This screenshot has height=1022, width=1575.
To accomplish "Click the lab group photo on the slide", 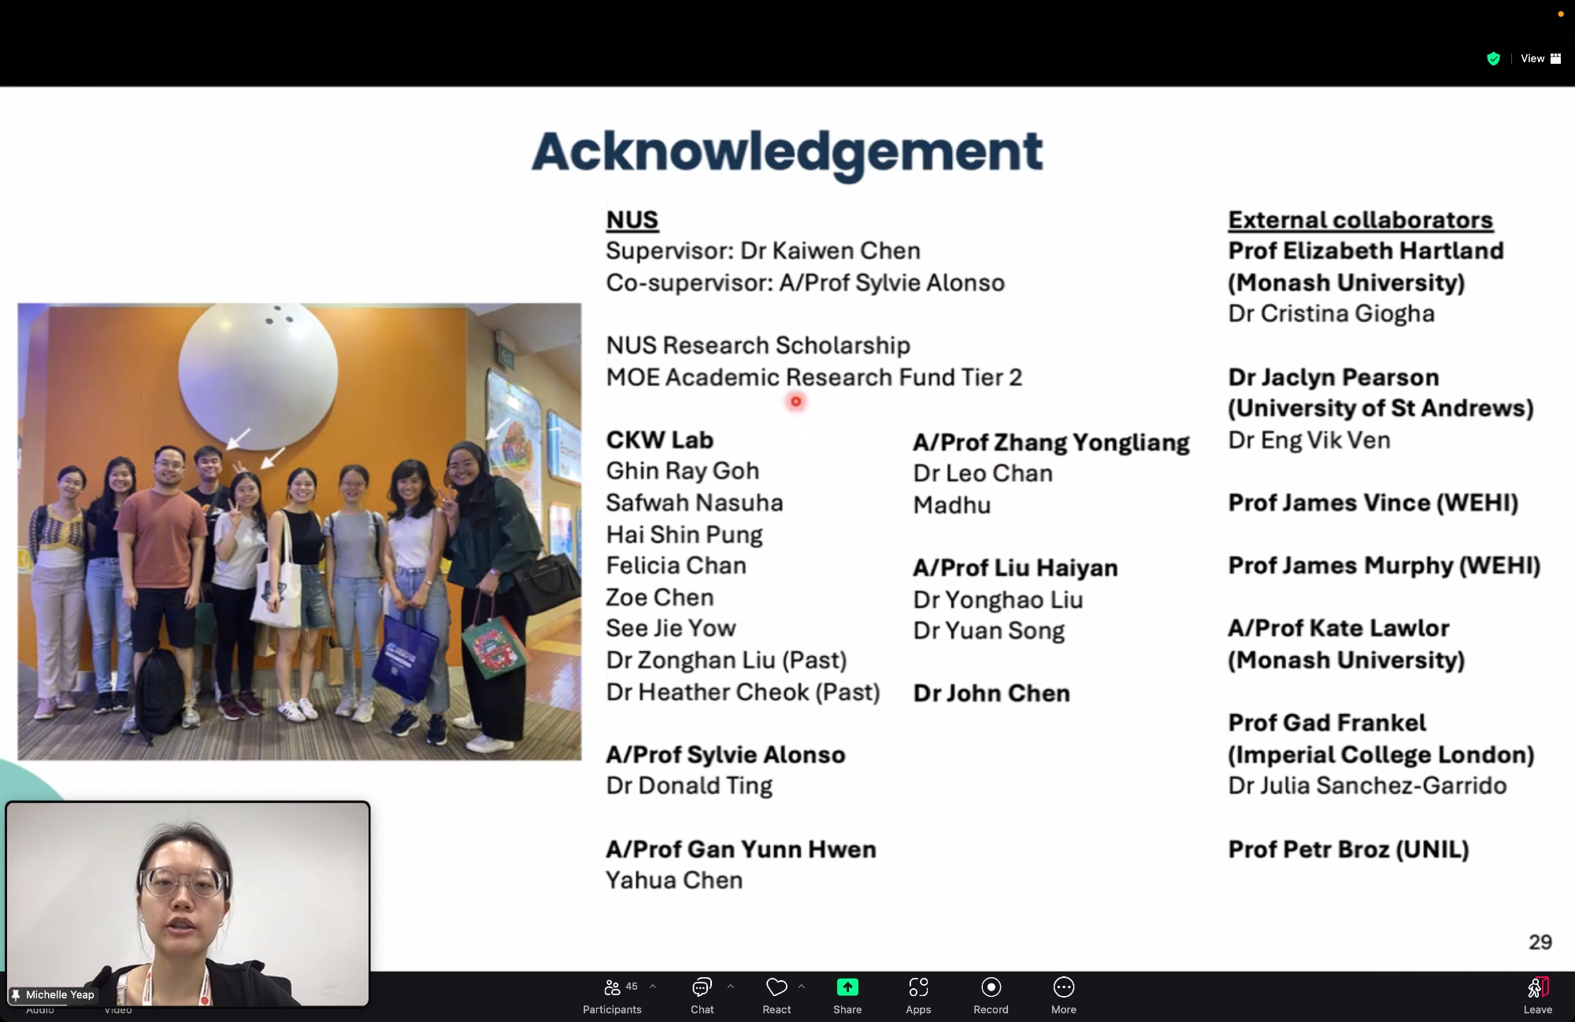I will (299, 531).
